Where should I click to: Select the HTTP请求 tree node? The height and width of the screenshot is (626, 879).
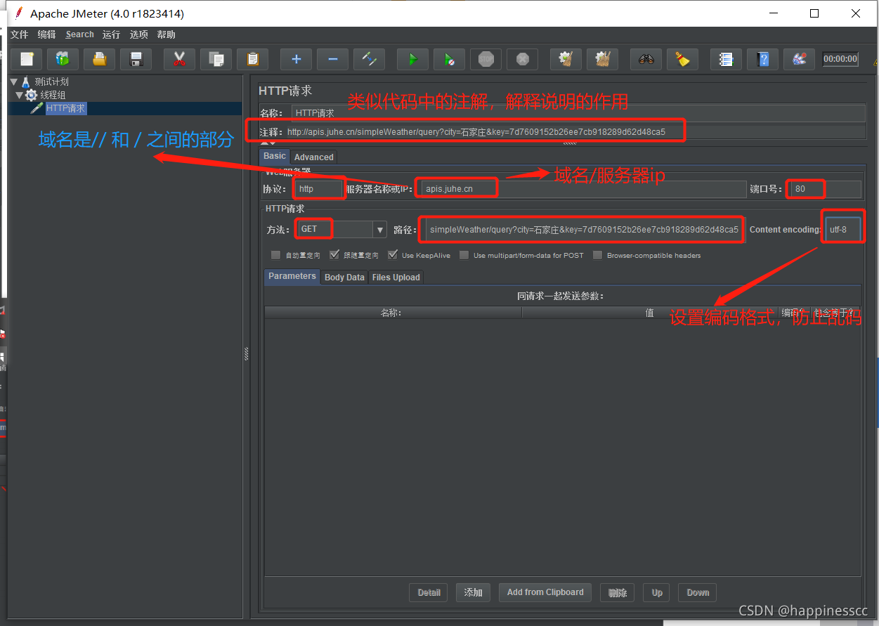pos(65,108)
